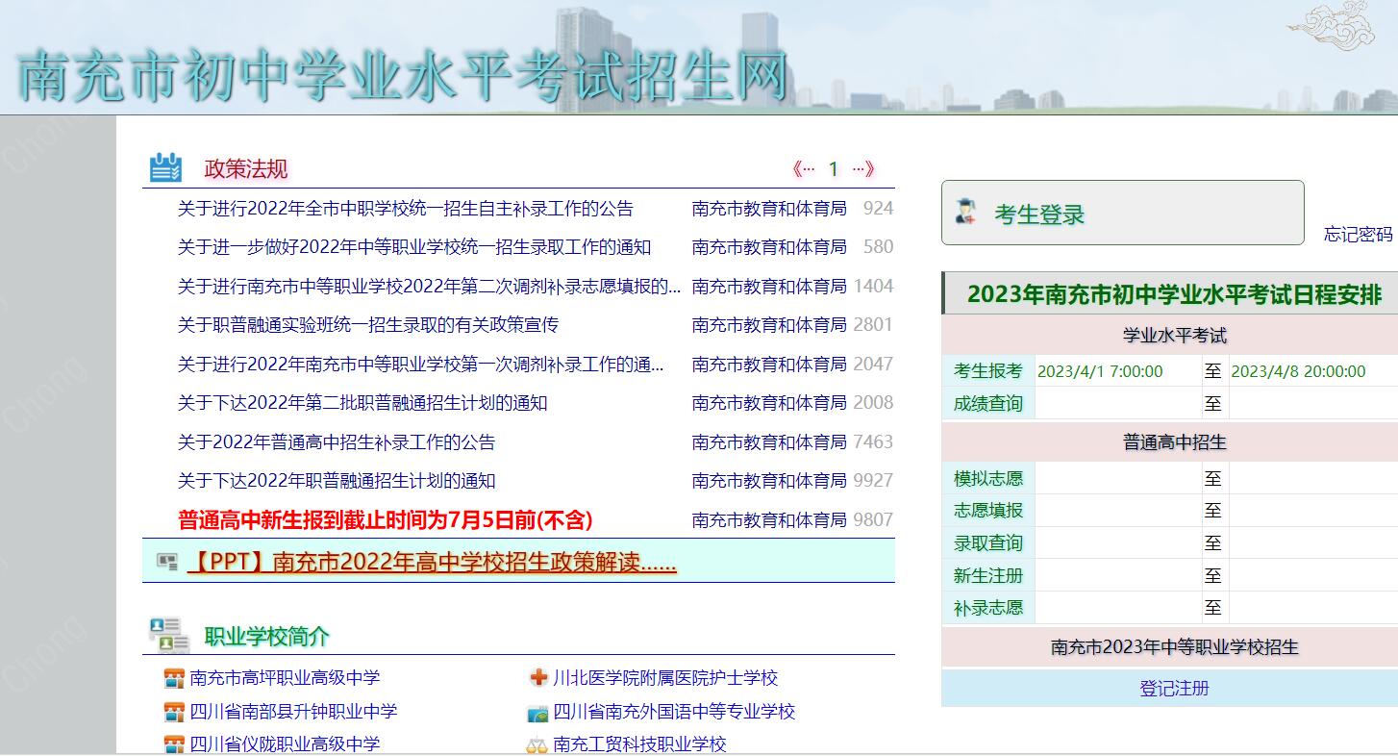
Task: Open the red notice 普通高中新生报到截止时间为7月5日前
Action: [385, 520]
